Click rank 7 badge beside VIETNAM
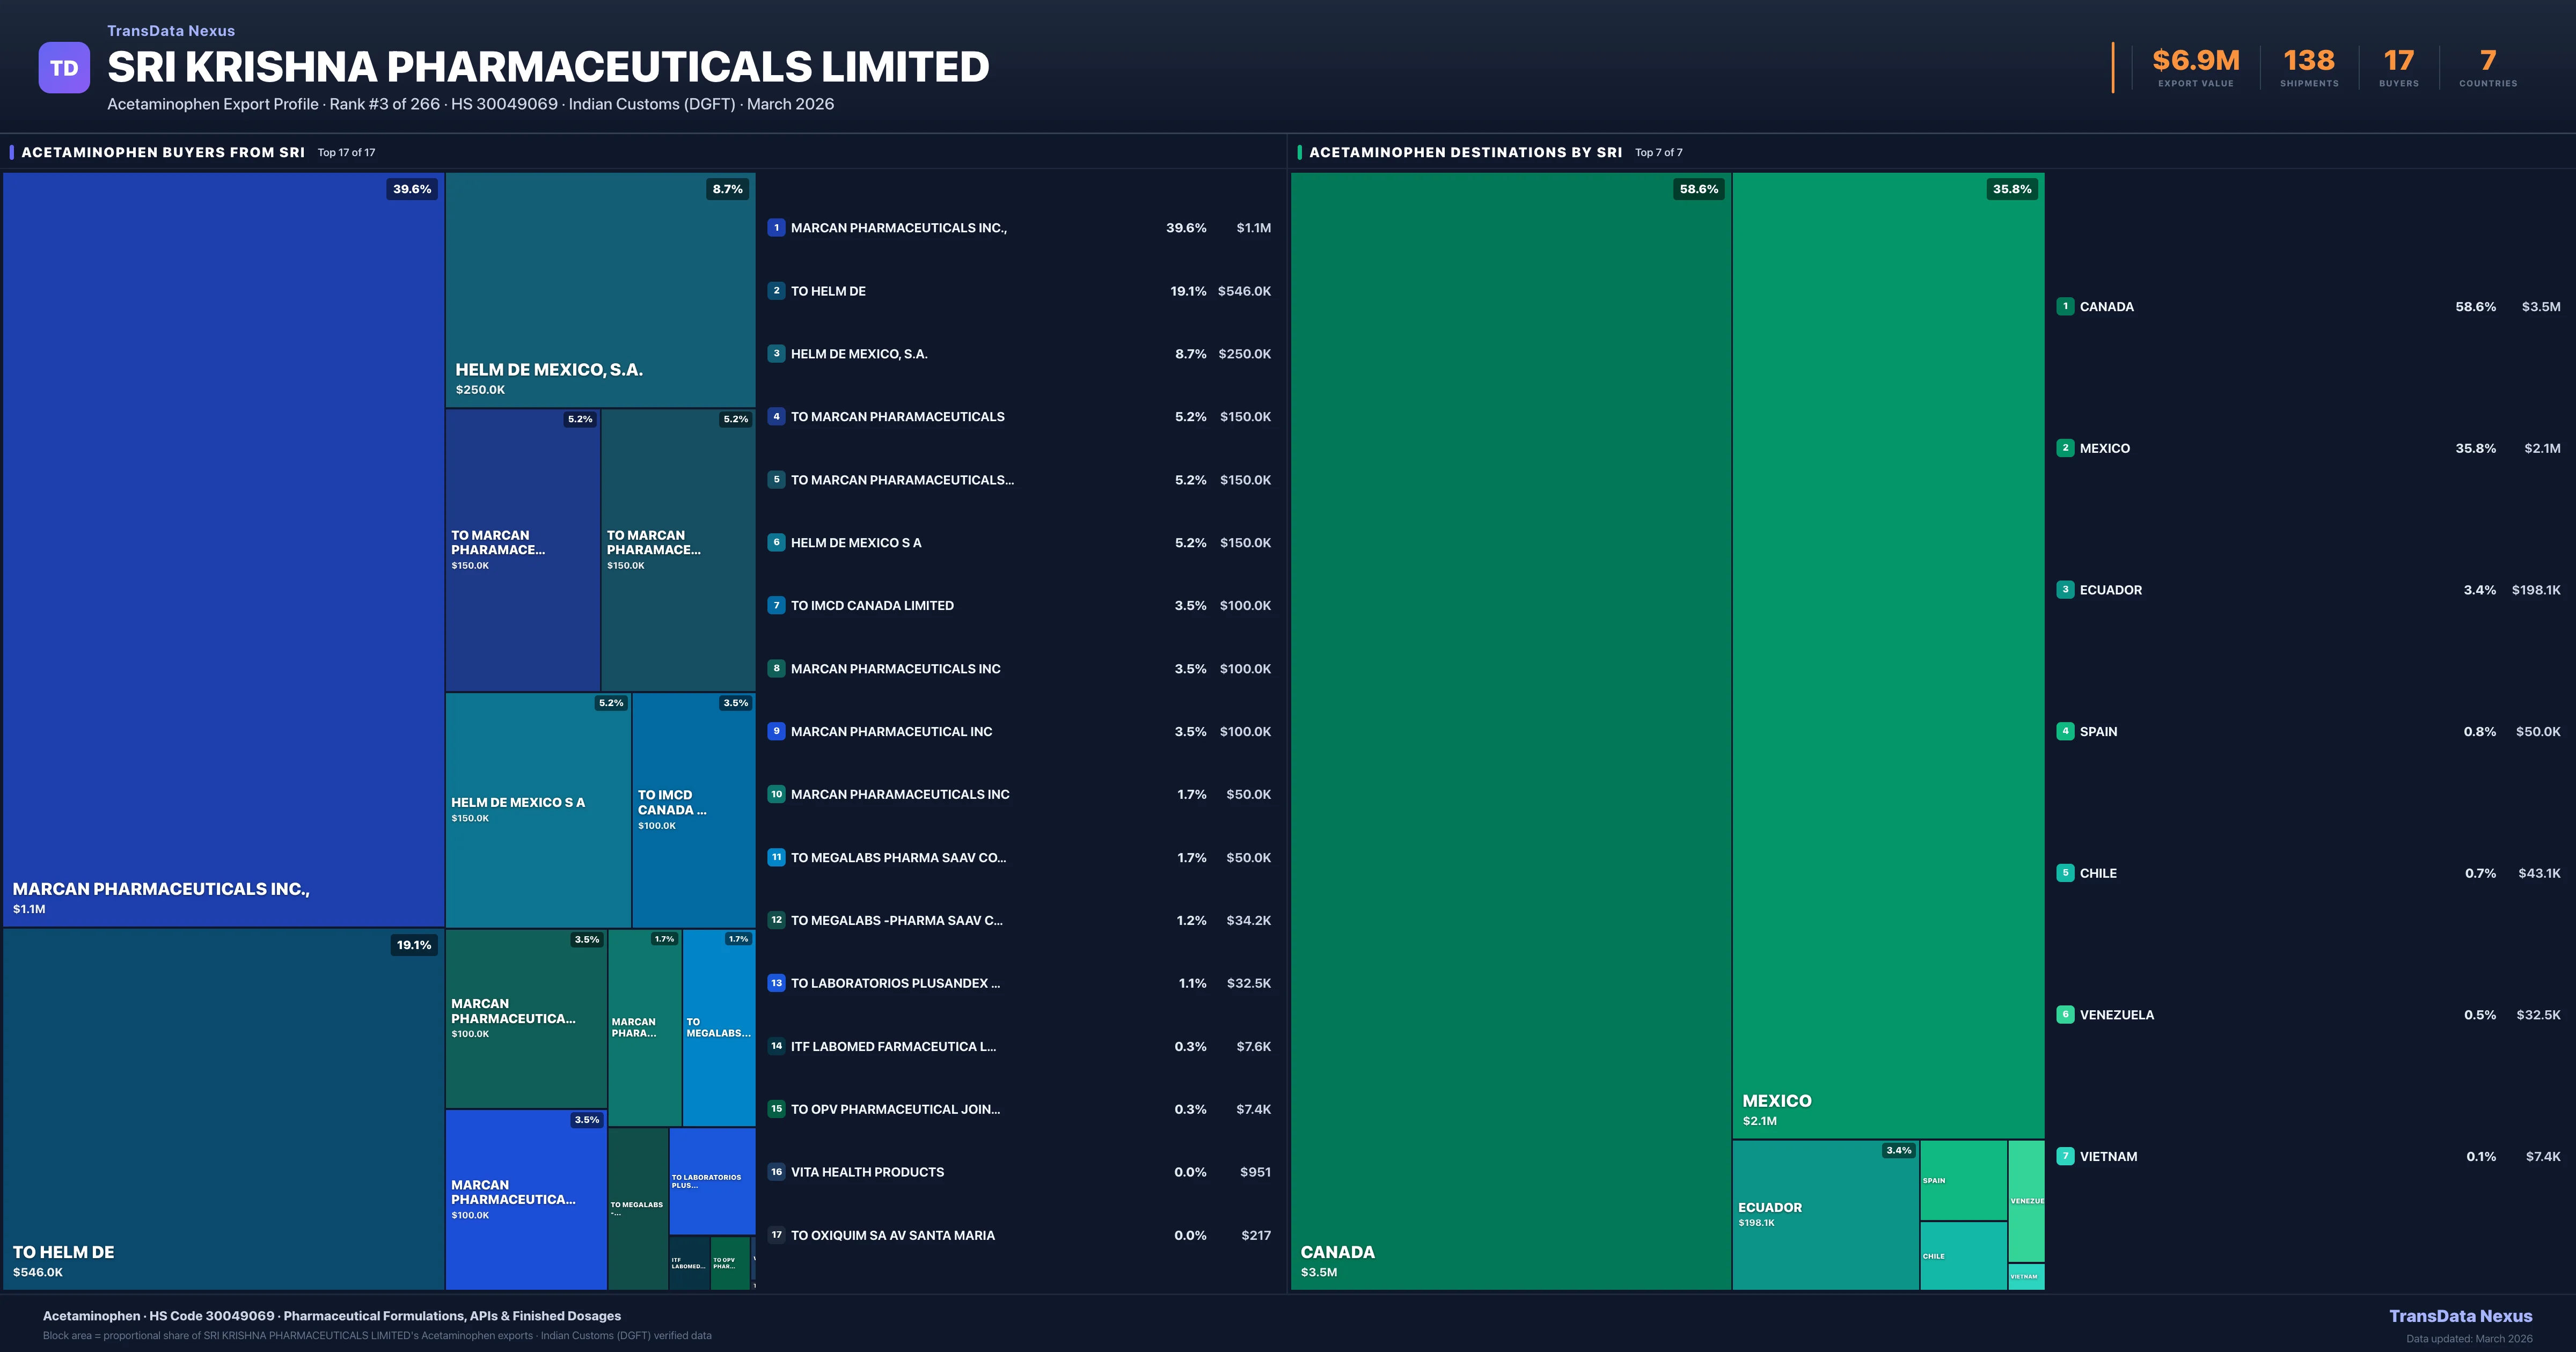2576x1352 pixels. pos(2065,1156)
